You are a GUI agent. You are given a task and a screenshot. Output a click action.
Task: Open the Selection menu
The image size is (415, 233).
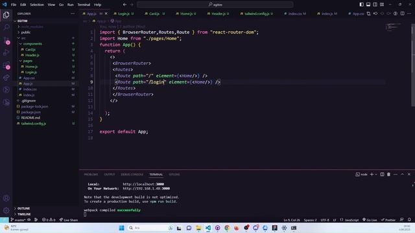pyautogui.click(x=37, y=5)
